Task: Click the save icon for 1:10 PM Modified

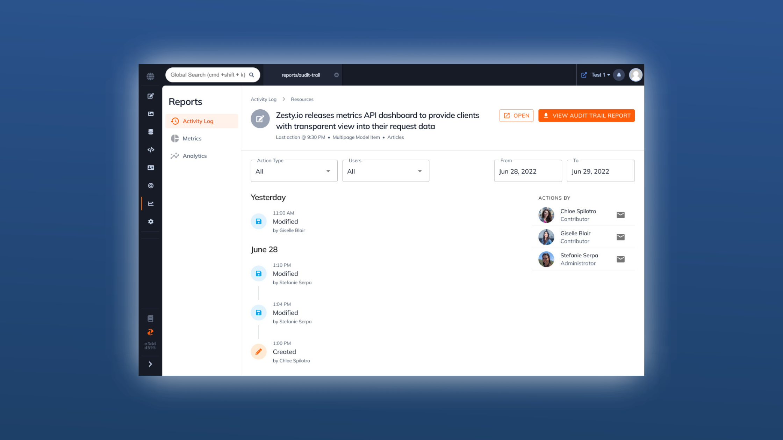Action: click(259, 273)
